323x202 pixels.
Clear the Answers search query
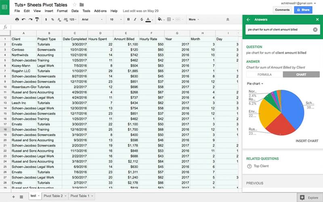[x=315, y=29]
